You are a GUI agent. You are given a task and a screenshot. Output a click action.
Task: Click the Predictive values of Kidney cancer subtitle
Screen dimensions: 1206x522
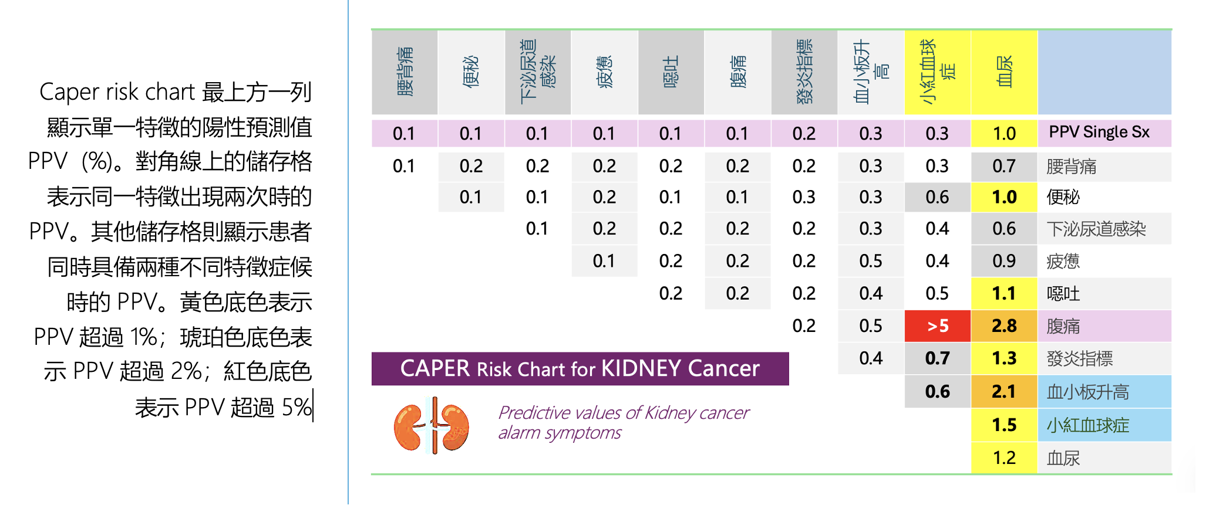coord(623,422)
